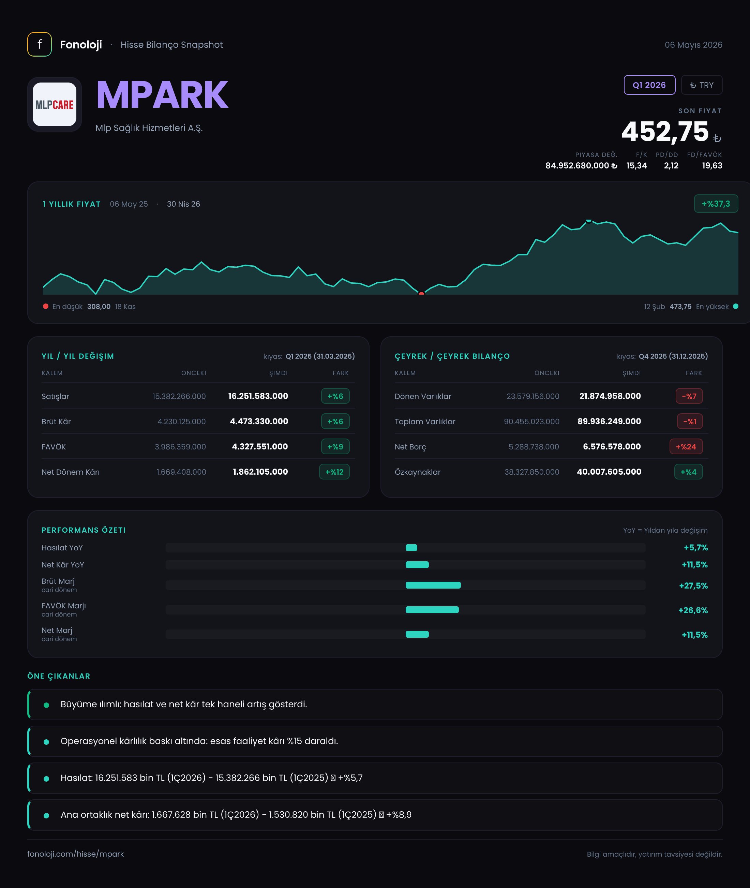This screenshot has width=750, height=888.
Task: Click the F/K value 15,34
Action: point(636,165)
